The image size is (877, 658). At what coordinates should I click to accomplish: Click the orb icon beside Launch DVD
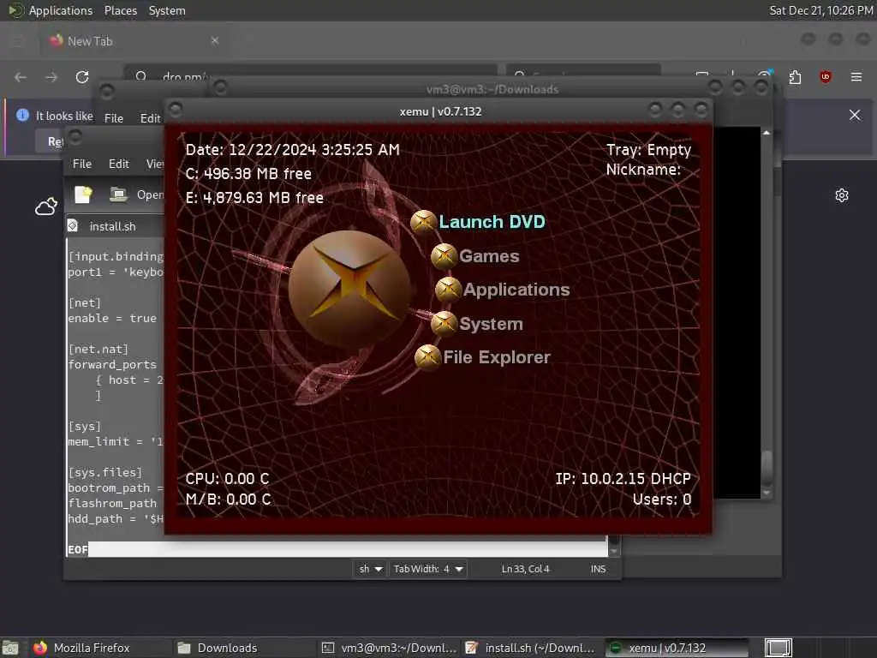coord(423,222)
